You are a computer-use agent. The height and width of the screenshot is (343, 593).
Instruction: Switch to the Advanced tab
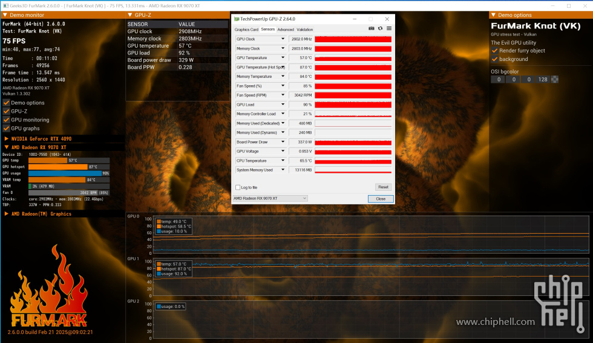point(286,30)
